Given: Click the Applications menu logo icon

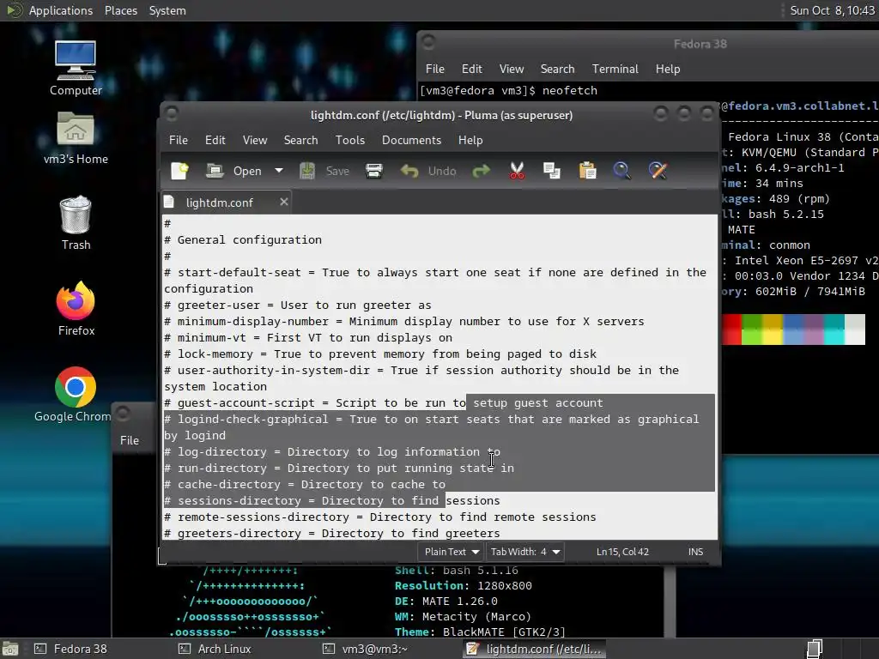Looking at the screenshot, I should pyautogui.click(x=14, y=10).
